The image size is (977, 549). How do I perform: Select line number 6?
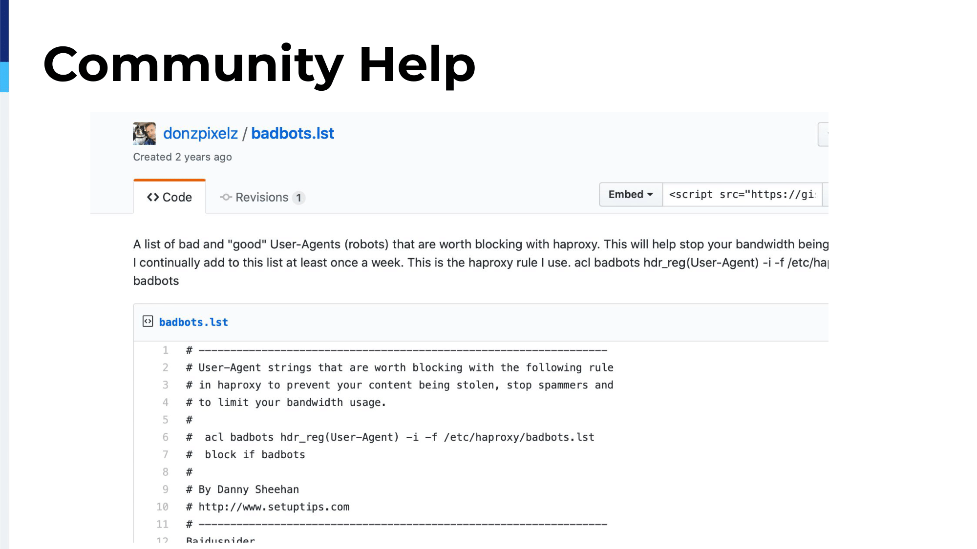click(166, 437)
